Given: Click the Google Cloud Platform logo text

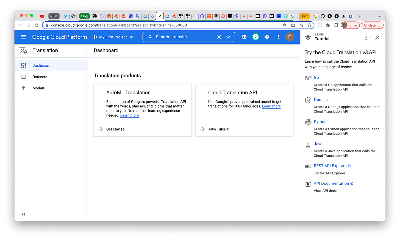Looking at the screenshot, I should [x=59, y=37].
